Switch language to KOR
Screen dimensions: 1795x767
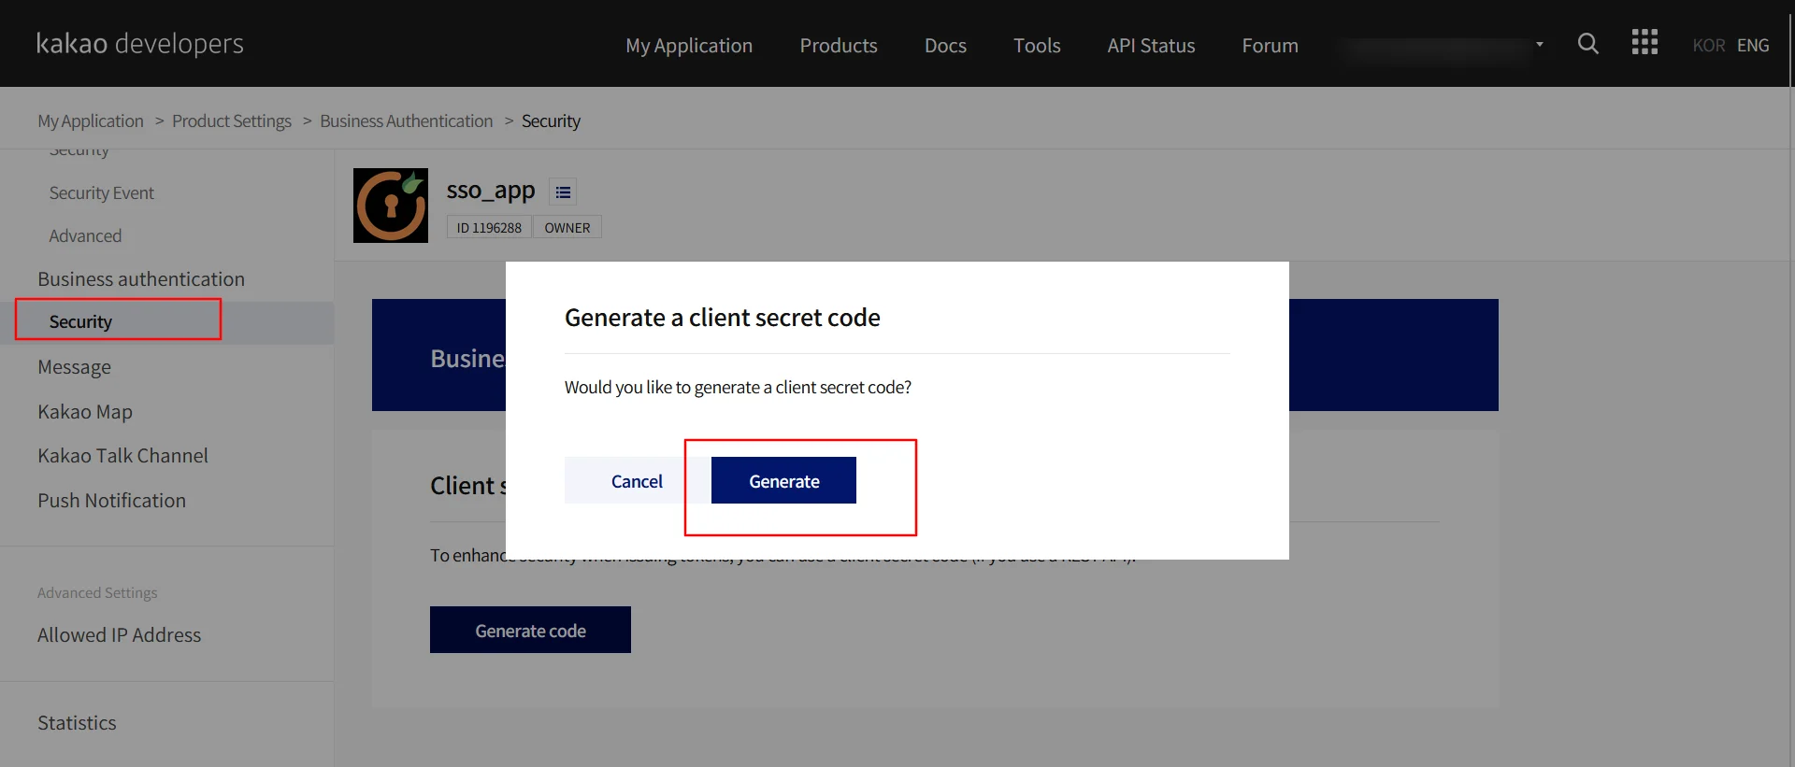[x=1708, y=45]
